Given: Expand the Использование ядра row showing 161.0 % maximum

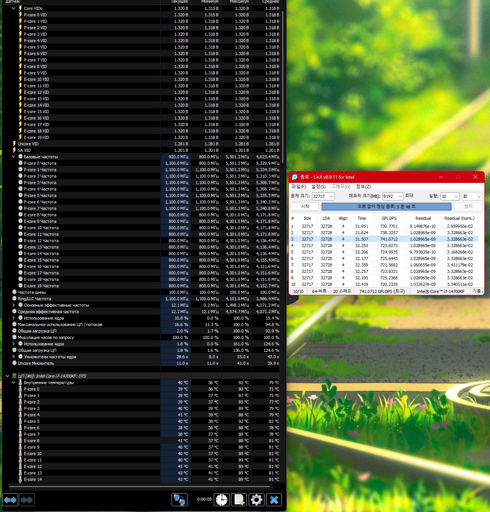Looking at the screenshot, I should pyautogui.click(x=14, y=343).
